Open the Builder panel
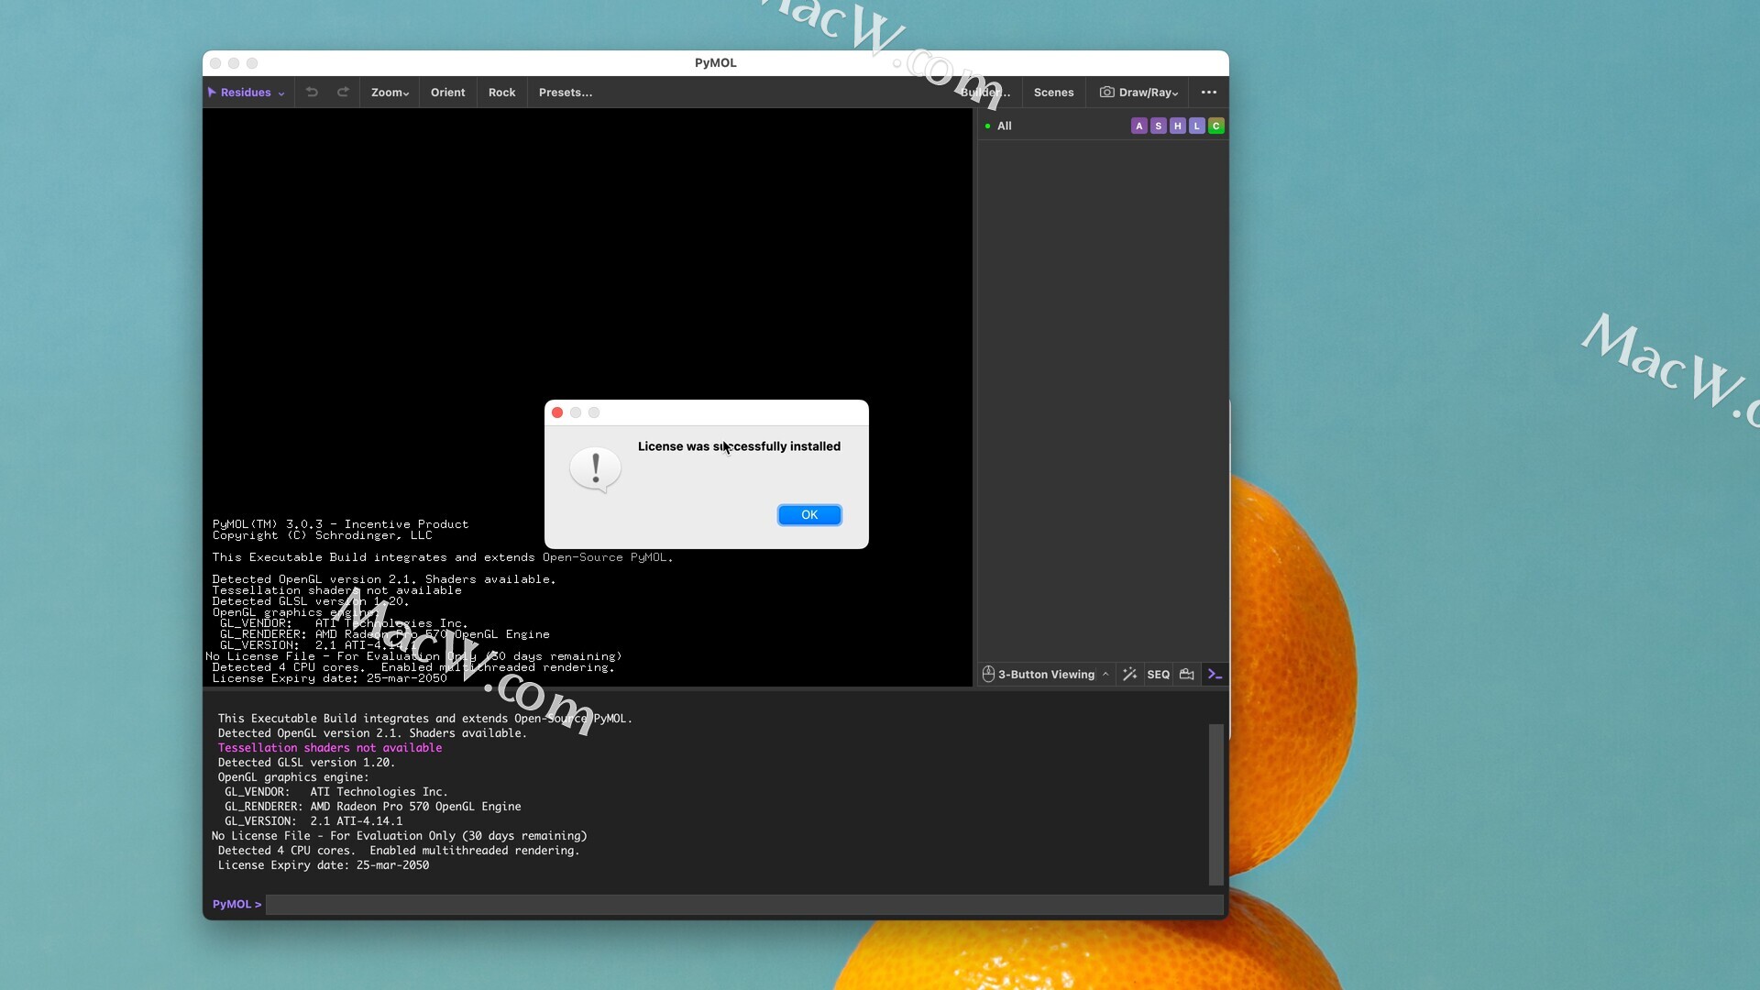This screenshot has width=1760, height=990. pos(985,93)
